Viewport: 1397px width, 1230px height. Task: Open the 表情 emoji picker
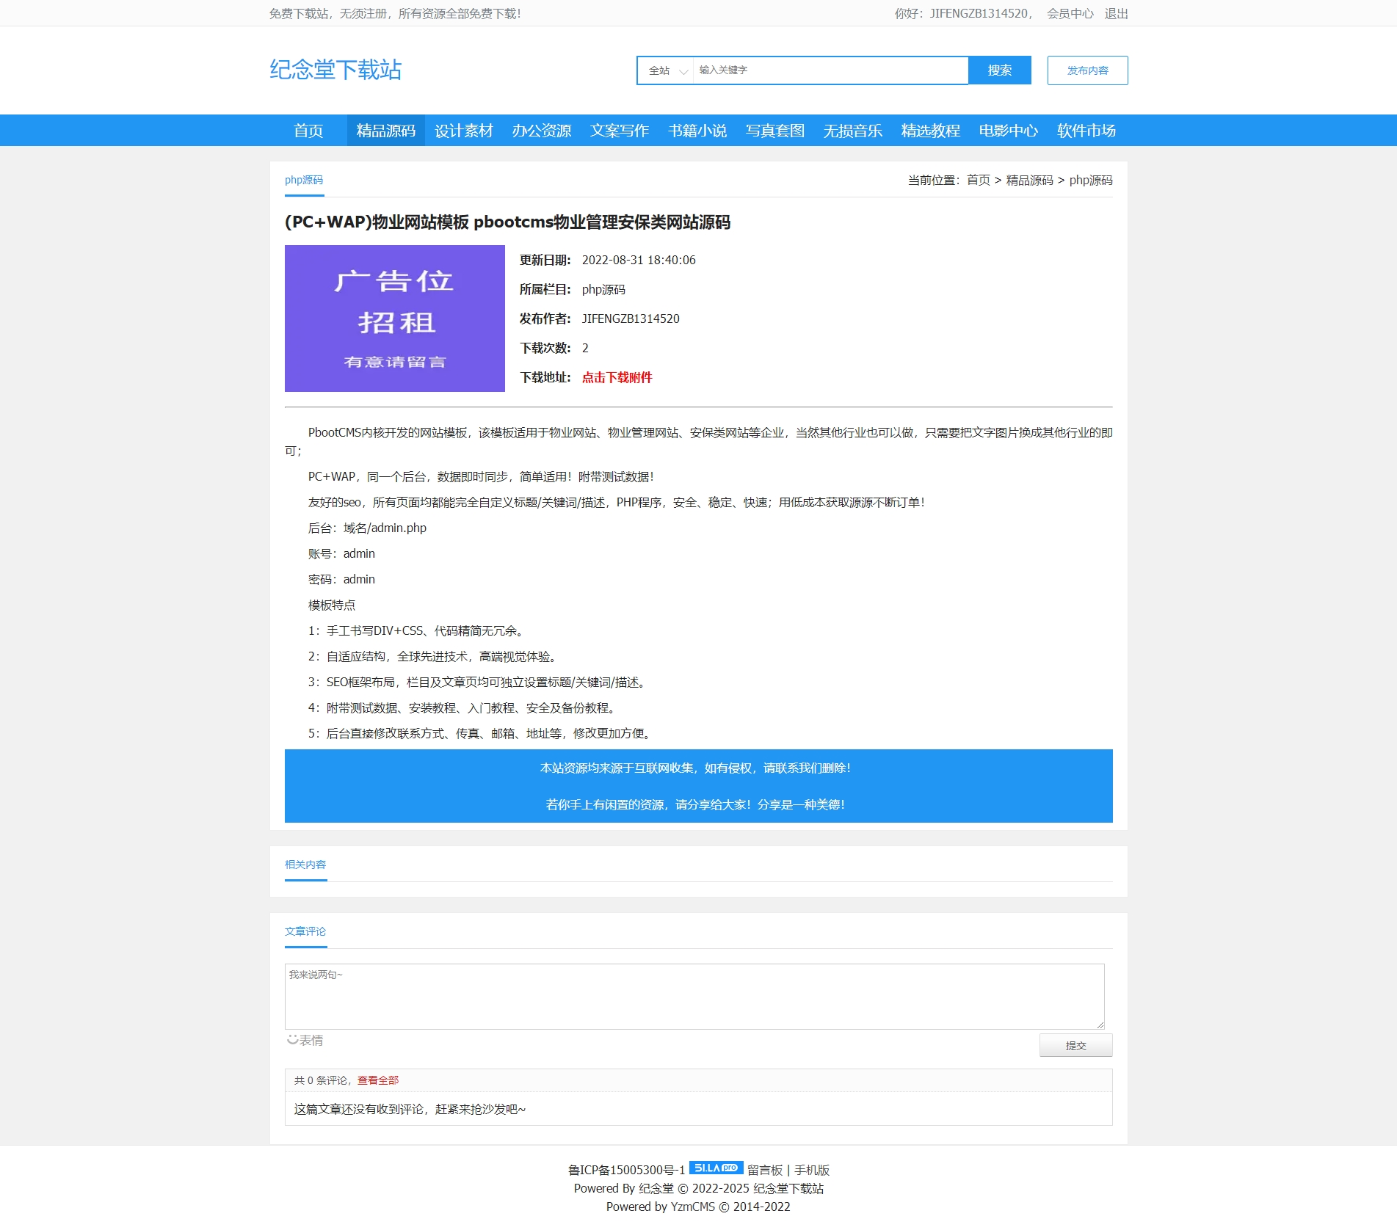coord(305,1040)
